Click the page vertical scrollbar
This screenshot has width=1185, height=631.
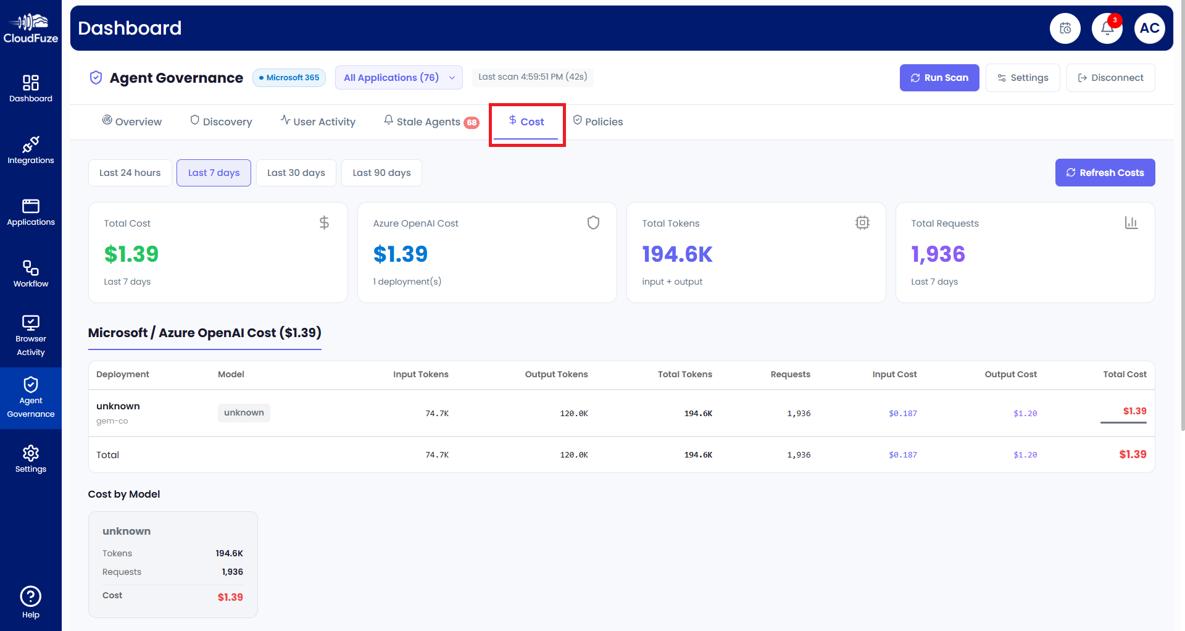pos(1182,216)
